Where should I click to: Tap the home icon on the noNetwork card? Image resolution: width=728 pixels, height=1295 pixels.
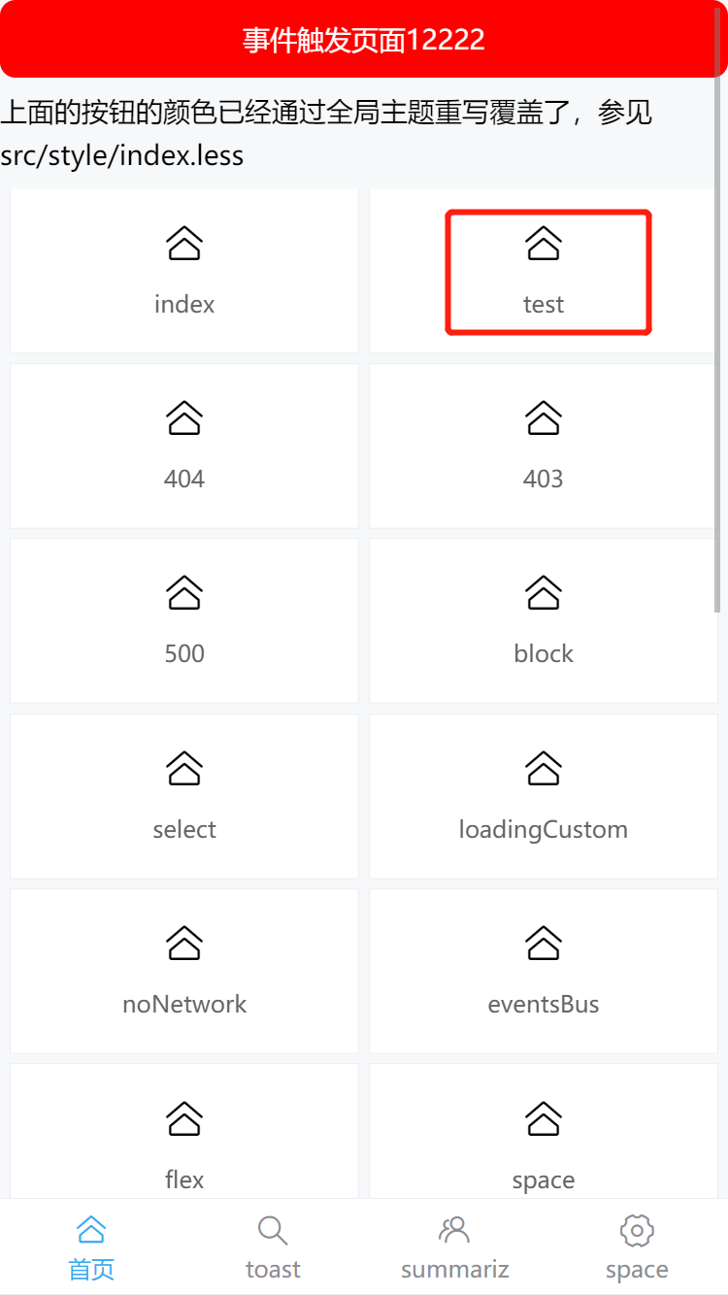[183, 942]
